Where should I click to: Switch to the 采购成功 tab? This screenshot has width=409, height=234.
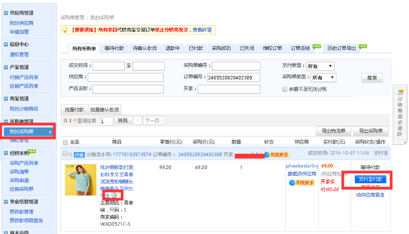[x=221, y=48]
